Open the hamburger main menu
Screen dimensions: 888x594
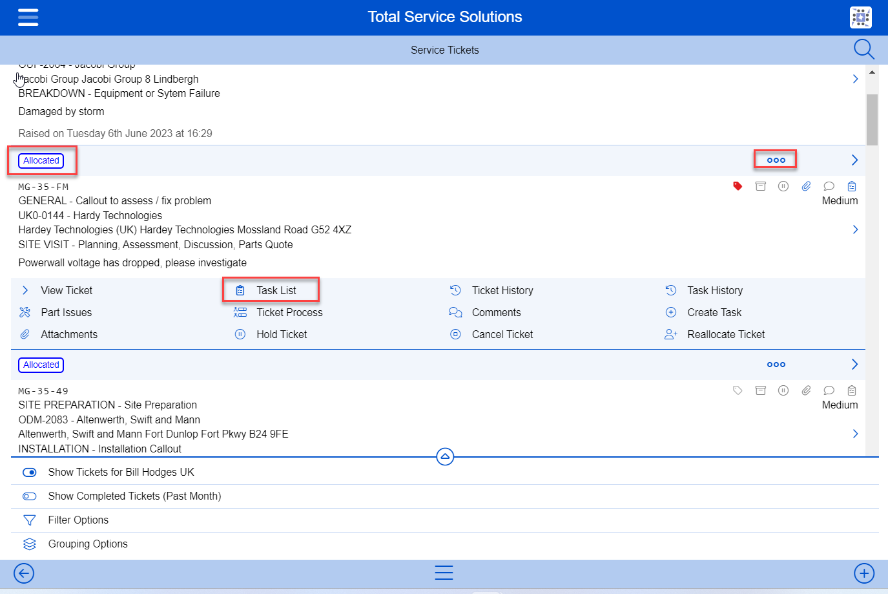coord(28,17)
